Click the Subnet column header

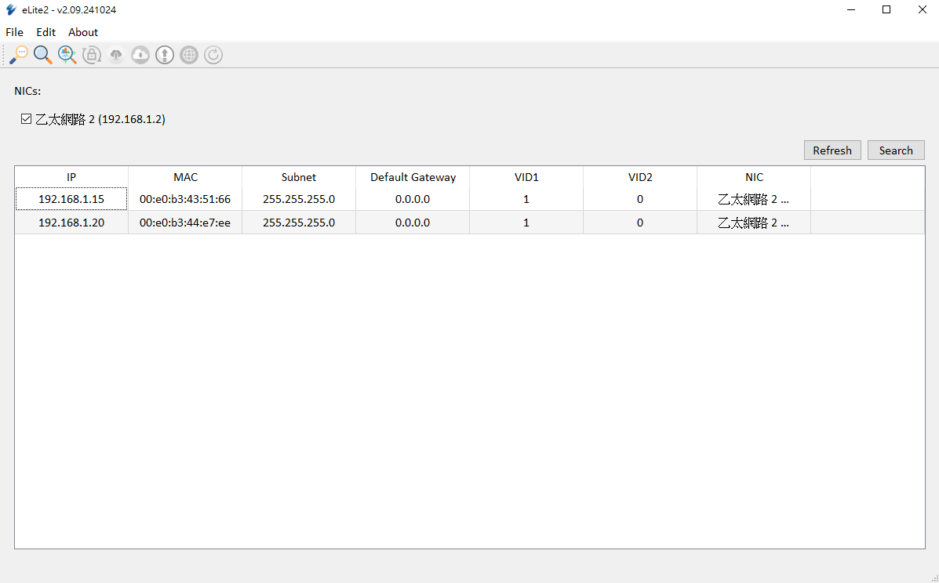click(299, 177)
